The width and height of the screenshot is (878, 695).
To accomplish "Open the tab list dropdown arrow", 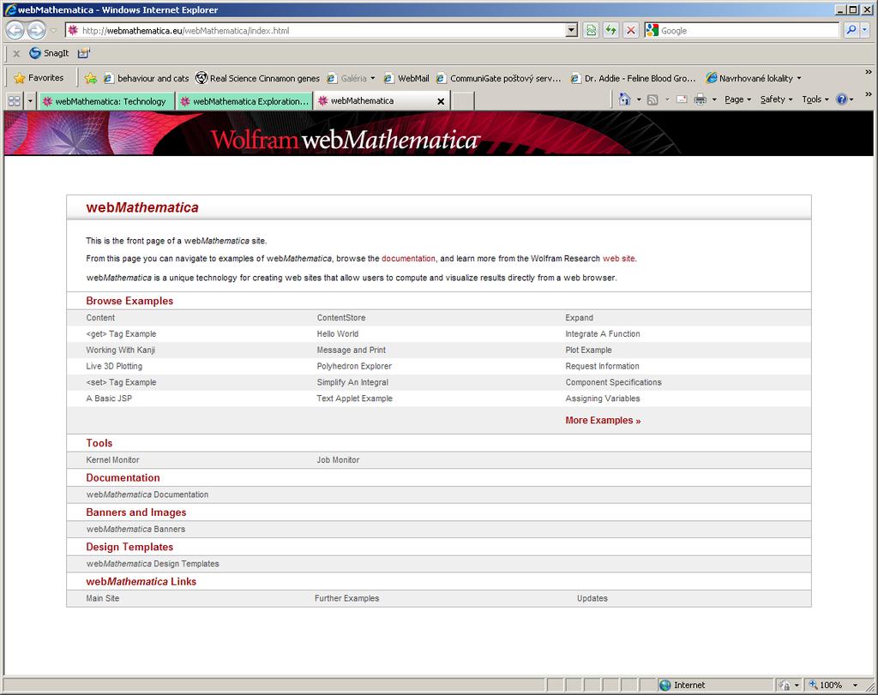I will point(30,101).
